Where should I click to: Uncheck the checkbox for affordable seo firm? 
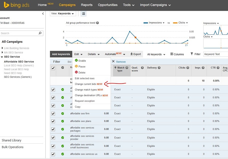53,114
